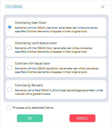Viewport: 112px width, 127px height.
Task: Click the COLORING dialog title
Action: (x=14, y=7)
